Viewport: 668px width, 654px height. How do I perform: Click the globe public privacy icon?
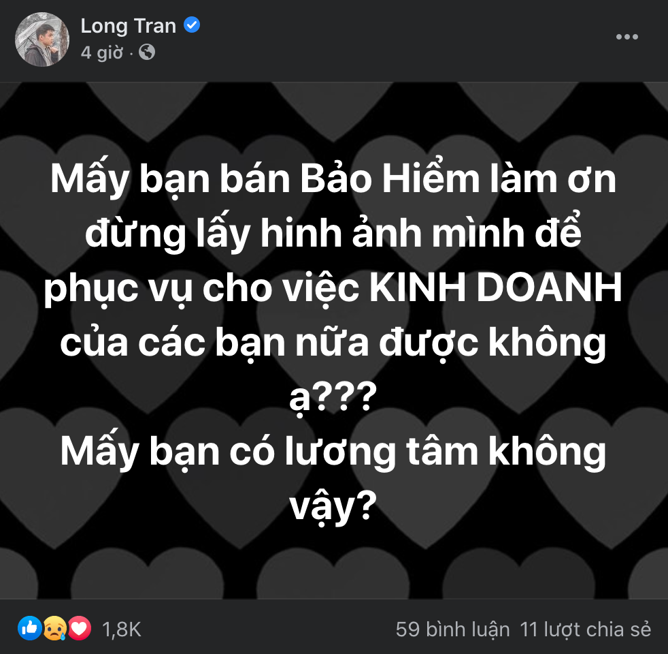146,52
